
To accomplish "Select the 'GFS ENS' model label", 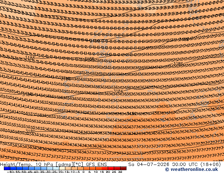I will [96, 165].
